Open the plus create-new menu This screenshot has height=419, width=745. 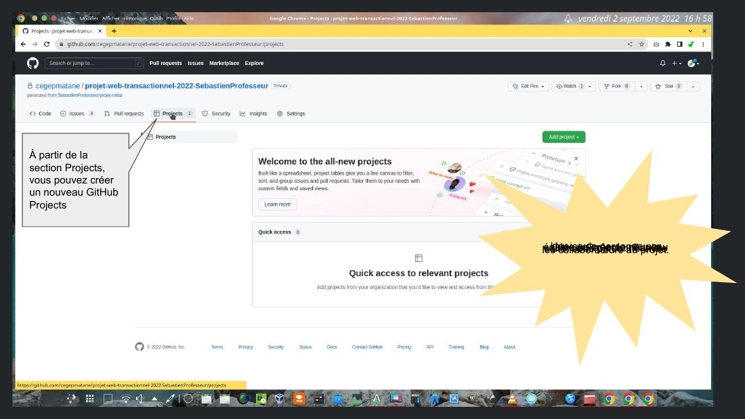[677, 63]
